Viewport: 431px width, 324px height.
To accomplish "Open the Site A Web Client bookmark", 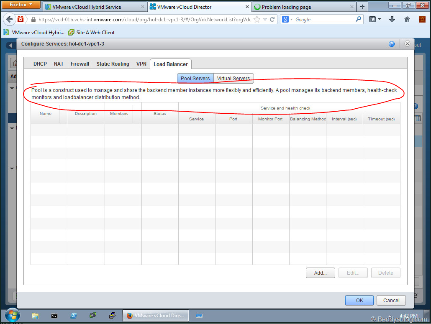I will coord(92,33).
